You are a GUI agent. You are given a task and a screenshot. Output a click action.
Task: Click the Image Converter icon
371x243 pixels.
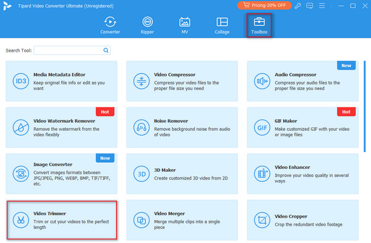coord(21,174)
